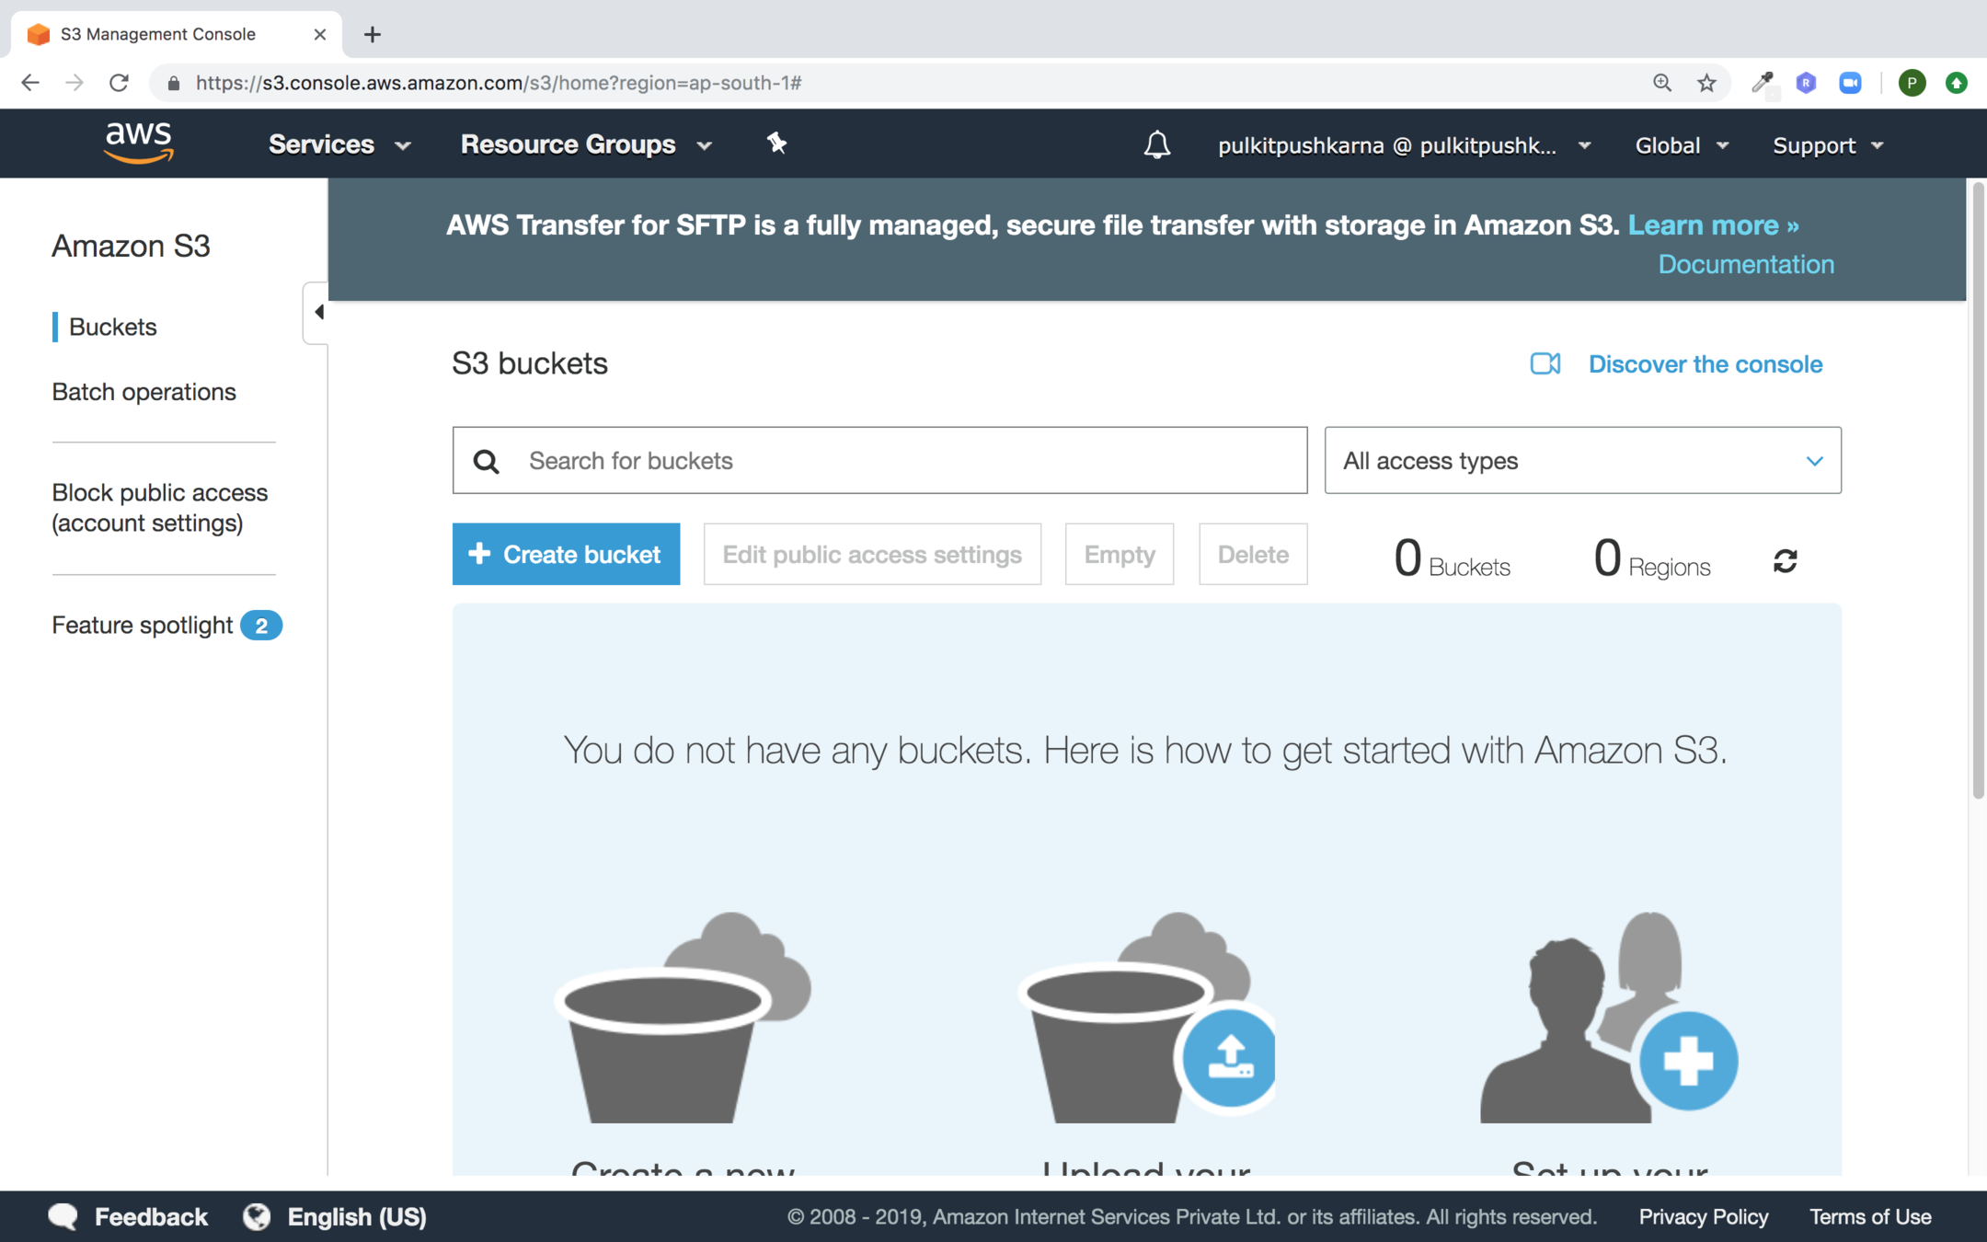Open the Global region dropdown
The image size is (1987, 1242).
(x=1682, y=145)
